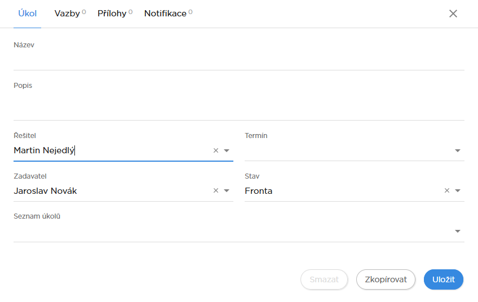Image resolution: width=478 pixels, height=302 pixels.
Task: Close the task dialog with X icon
Action: click(x=453, y=14)
